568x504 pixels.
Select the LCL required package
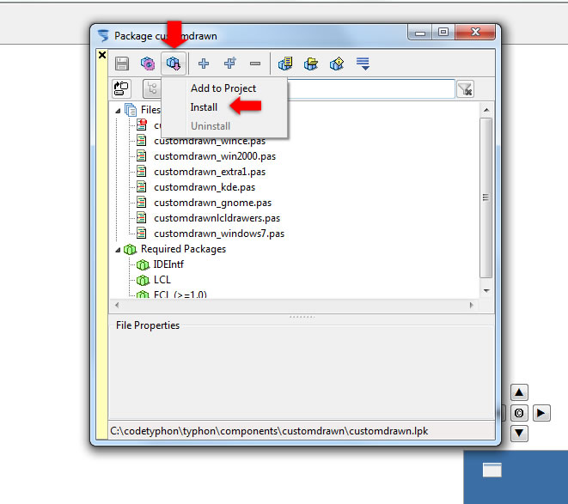point(162,280)
